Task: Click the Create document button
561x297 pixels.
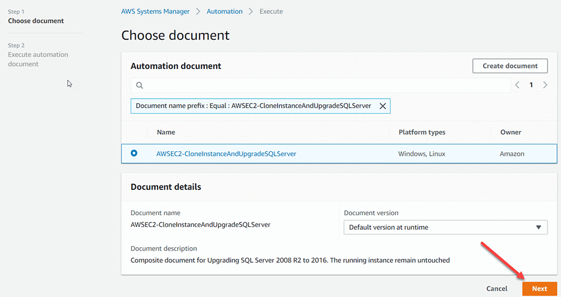Action: click(x=510, y=66)
